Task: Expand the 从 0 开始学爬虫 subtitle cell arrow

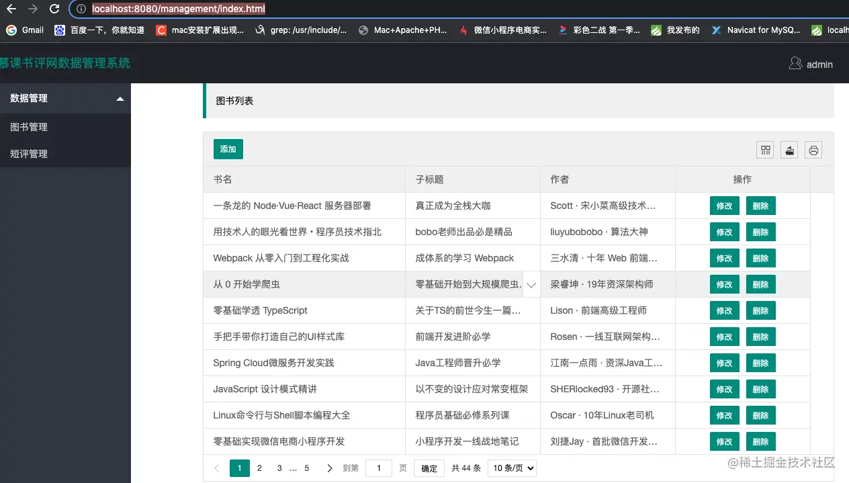Action: pos(531,285)
